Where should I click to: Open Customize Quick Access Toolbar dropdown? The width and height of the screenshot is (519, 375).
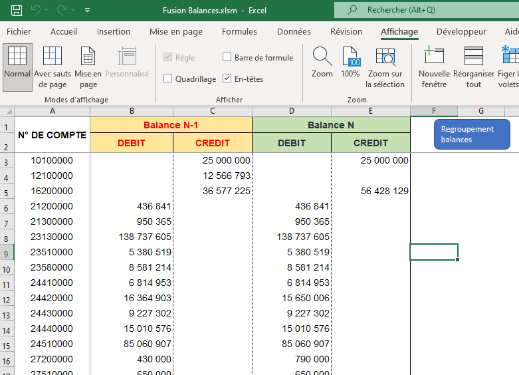point(87,10)
